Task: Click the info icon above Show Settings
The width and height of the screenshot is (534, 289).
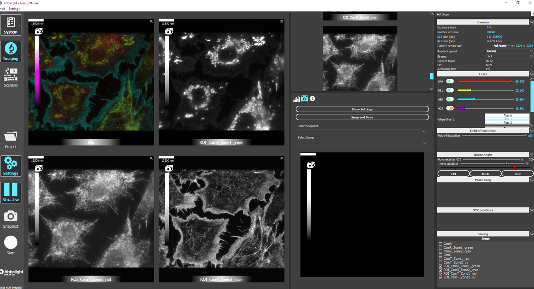Action: [312, 99]
